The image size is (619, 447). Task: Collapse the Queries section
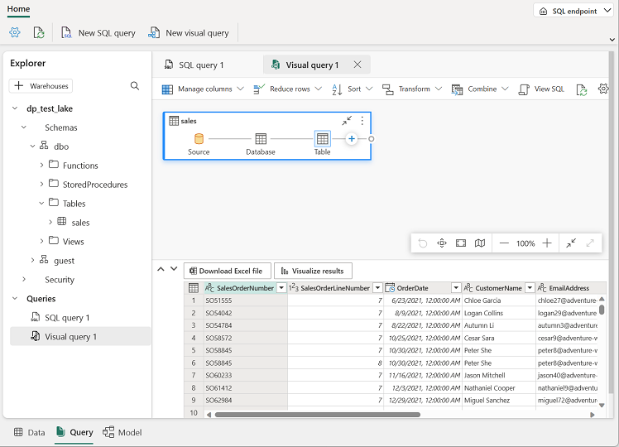[x=15, y=298]
